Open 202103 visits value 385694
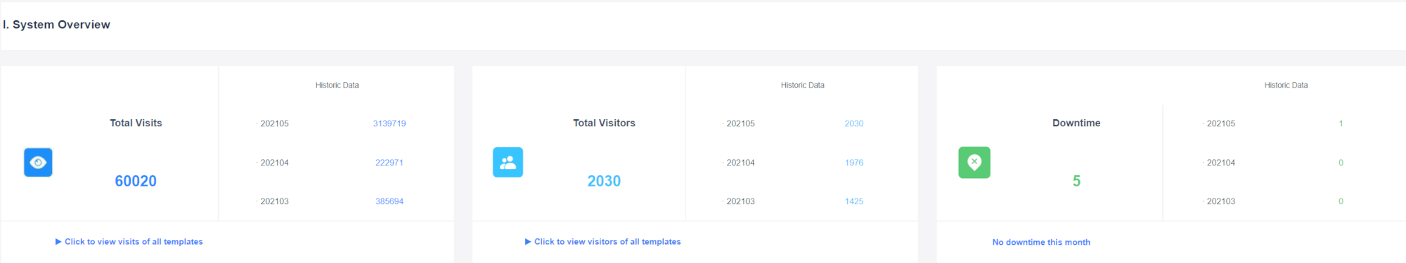1406x263 pixels. click(x=389, y=201)
